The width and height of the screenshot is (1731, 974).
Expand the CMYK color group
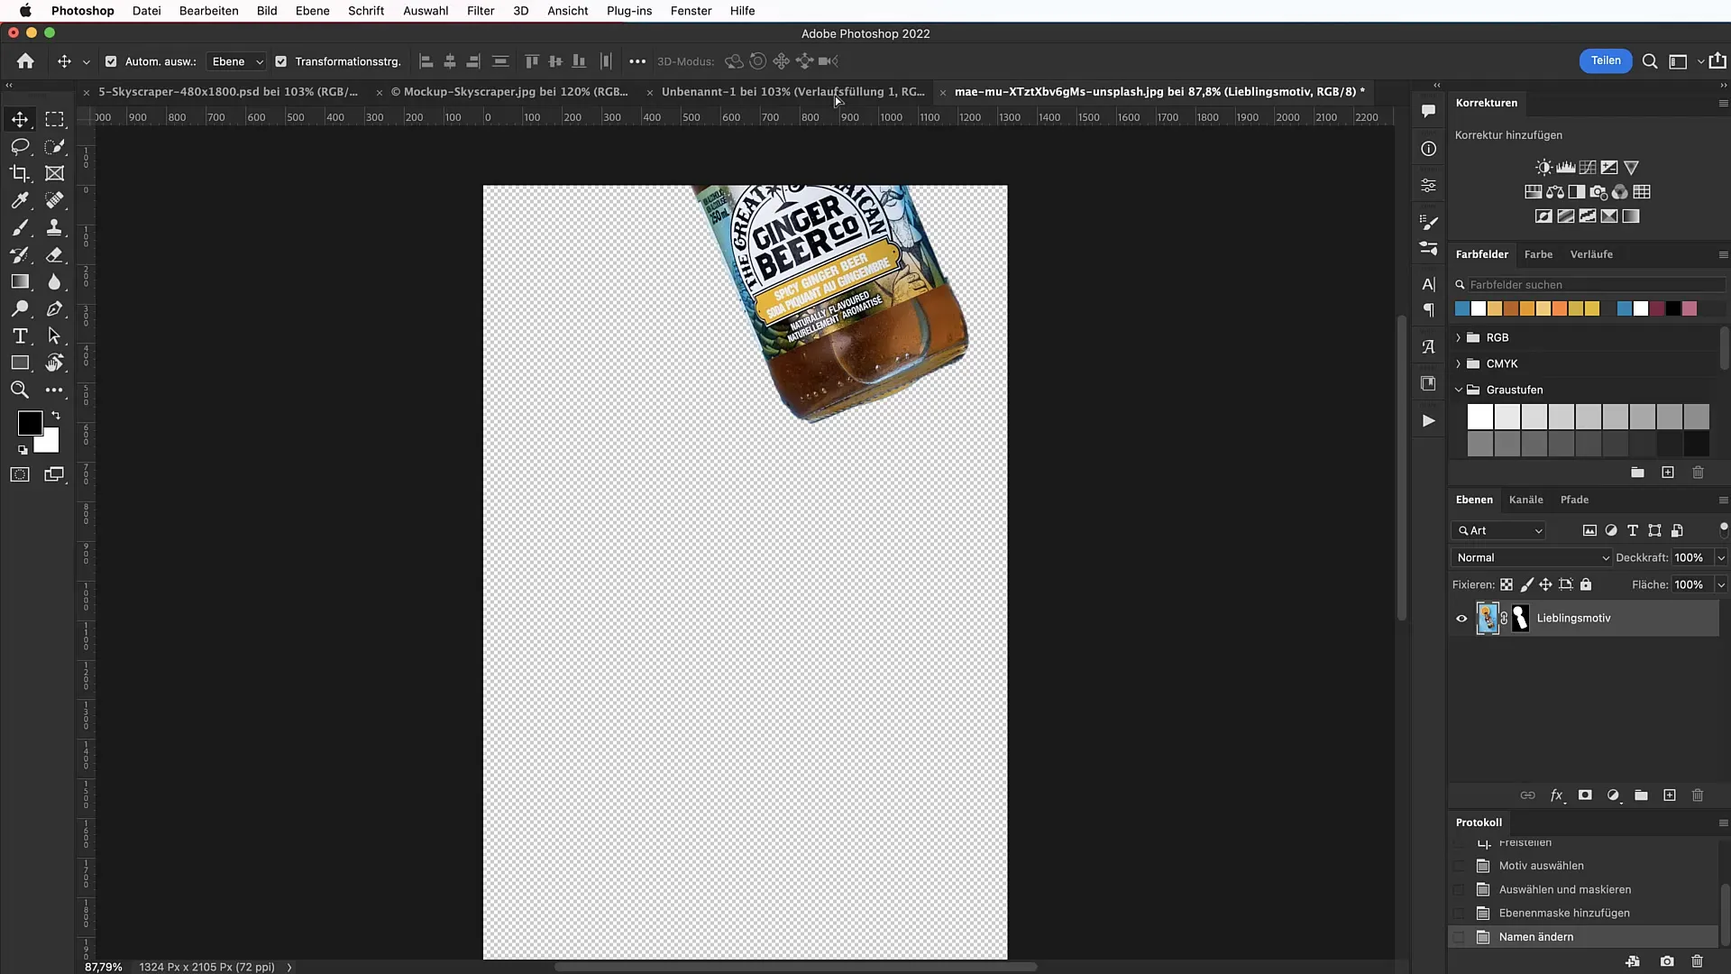(x=1459, y=363)
